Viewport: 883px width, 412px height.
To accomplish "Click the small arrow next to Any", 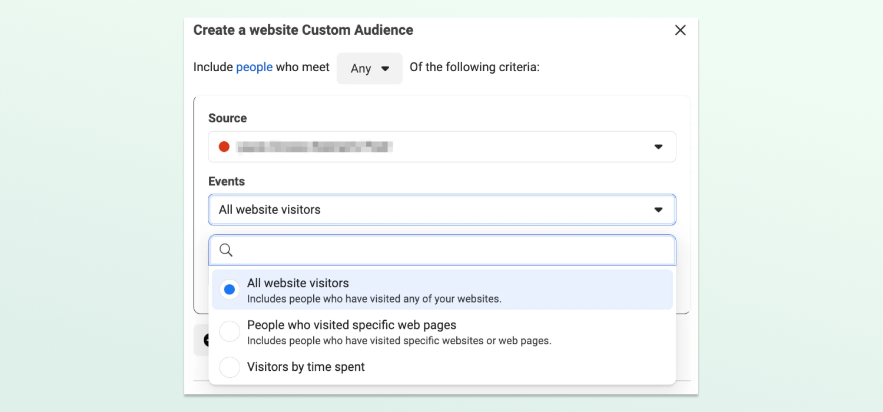I will pos(385,69).
